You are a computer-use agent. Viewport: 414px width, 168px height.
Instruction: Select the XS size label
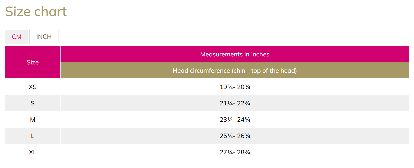[x=33, y=87]
